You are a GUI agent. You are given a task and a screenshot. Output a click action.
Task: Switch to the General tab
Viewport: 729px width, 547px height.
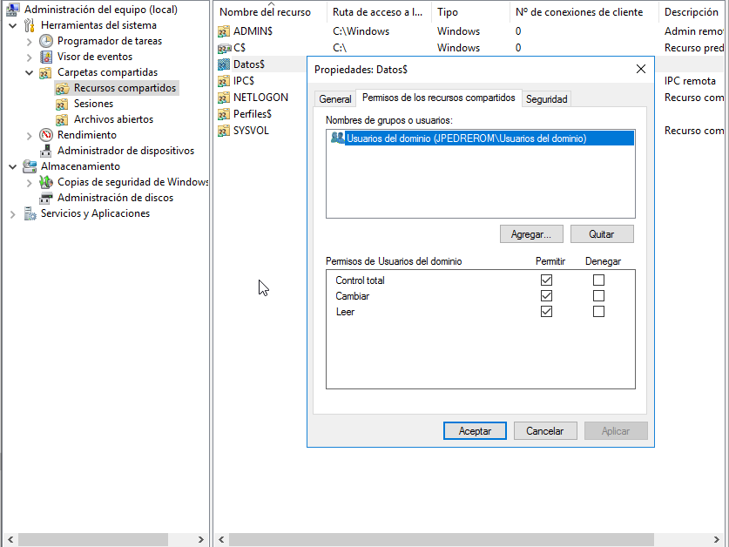(334, 99)
